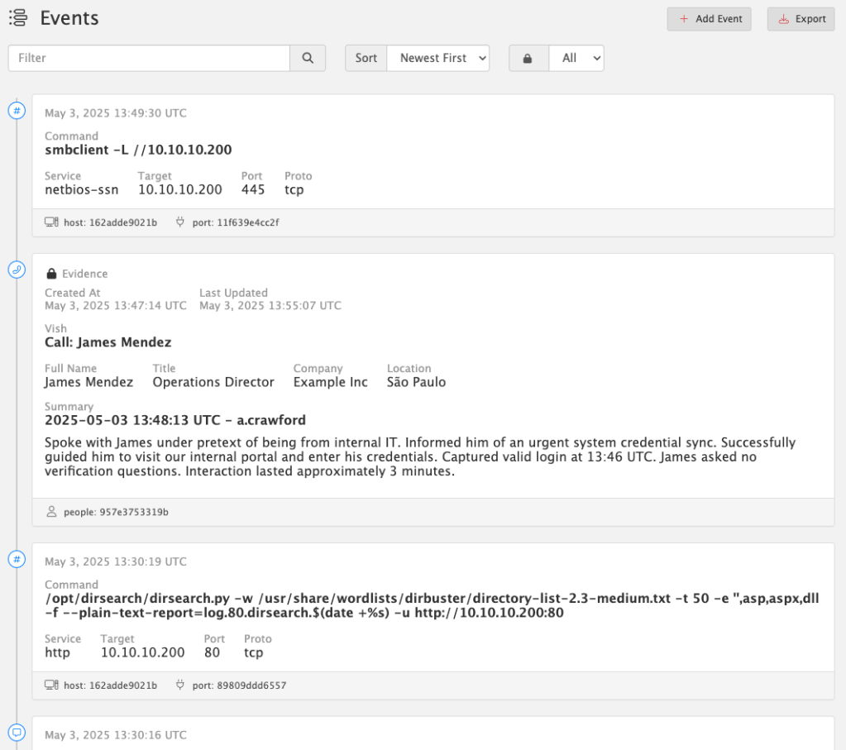Screen dimensions: 846x750
Task: Click the padlock Evidence icon on call event
Action: click(51, 274)
